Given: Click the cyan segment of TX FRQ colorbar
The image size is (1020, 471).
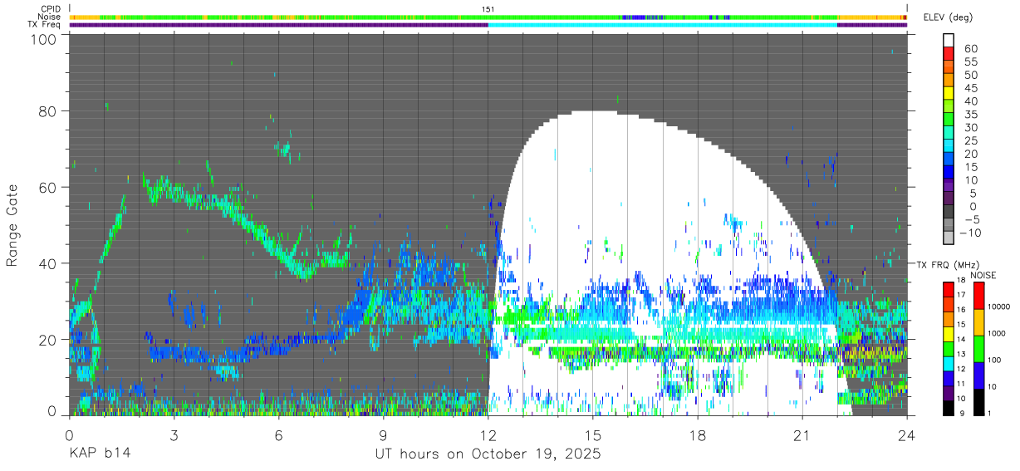Looking at the screenshot, I should tap(949, 362).
